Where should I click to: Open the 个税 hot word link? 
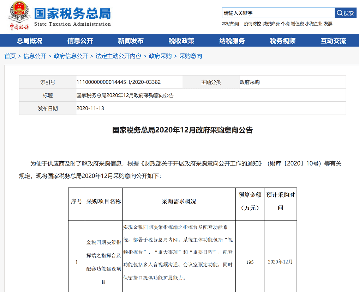click(285, 24)
